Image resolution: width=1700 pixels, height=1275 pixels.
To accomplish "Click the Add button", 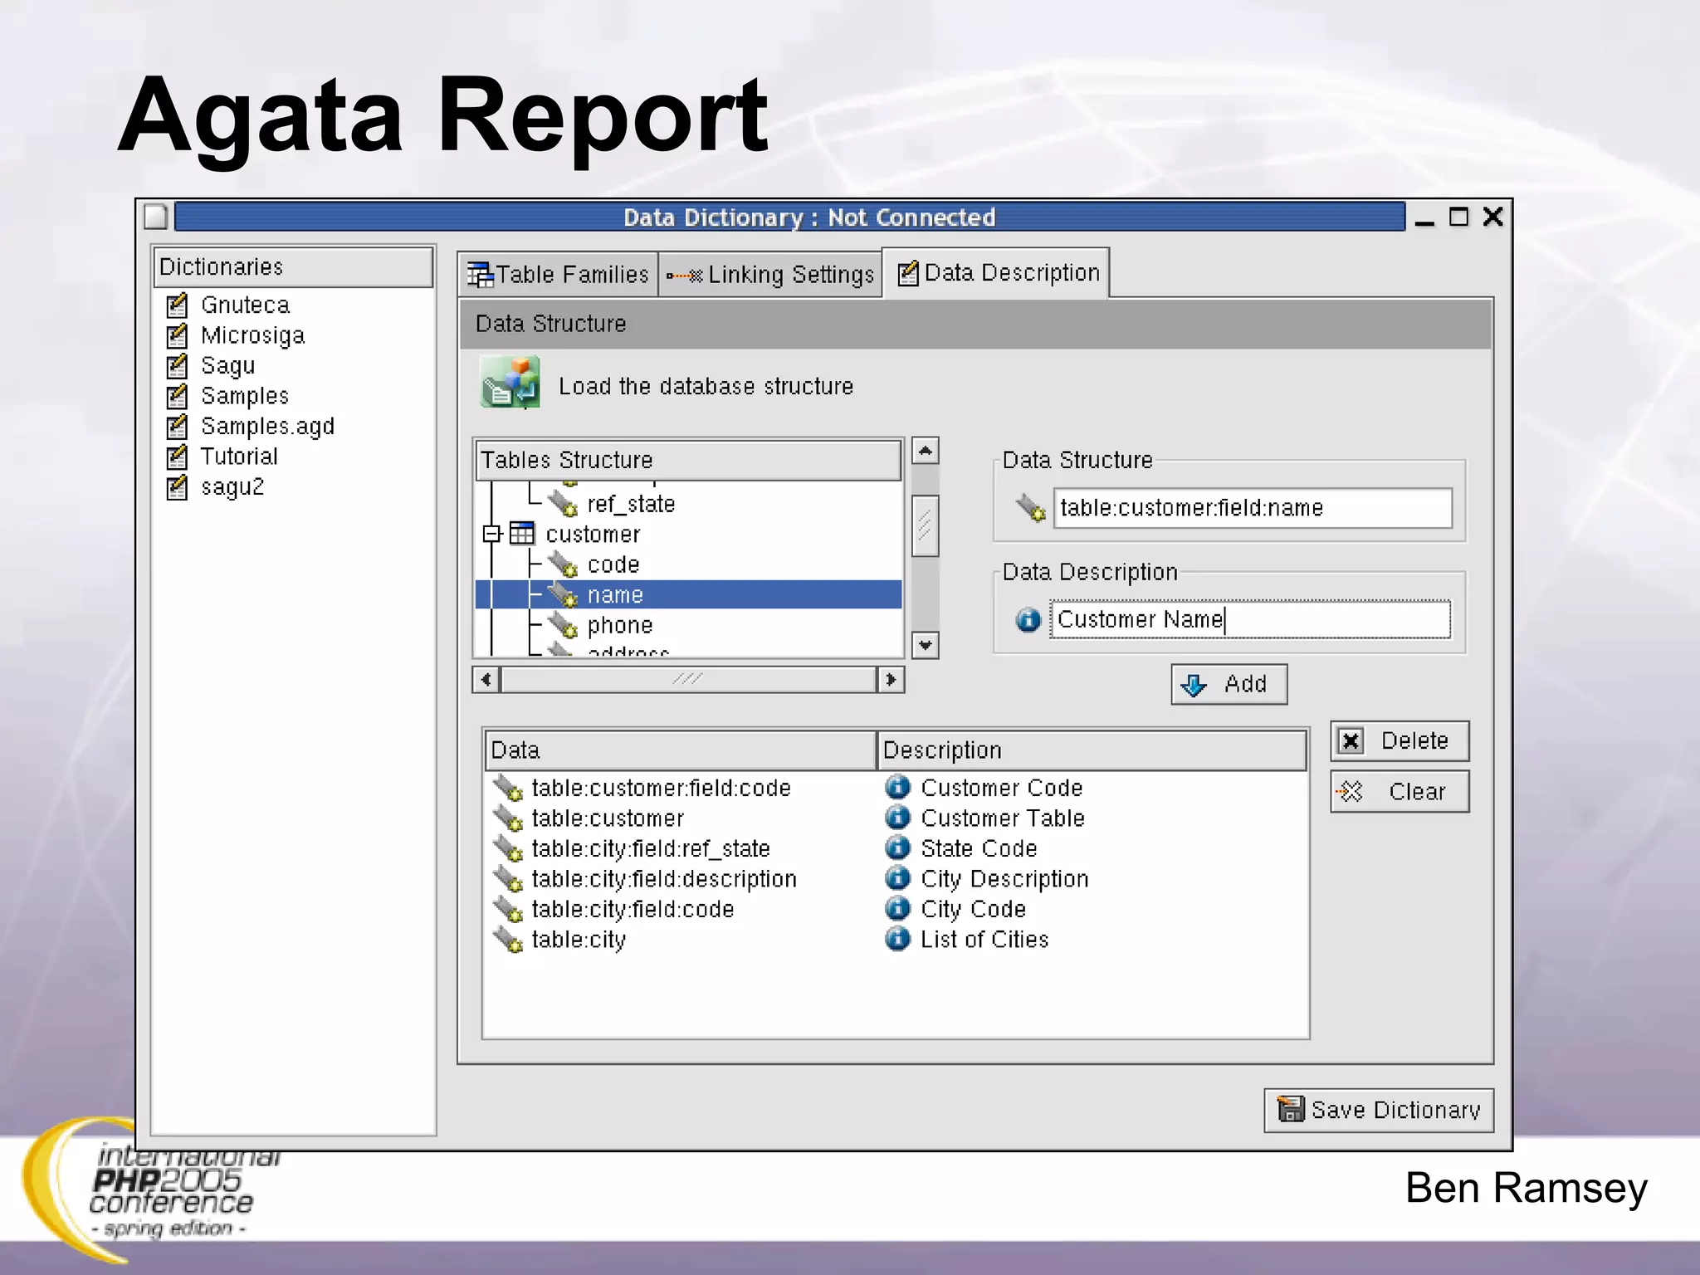I will [1229, 684].
